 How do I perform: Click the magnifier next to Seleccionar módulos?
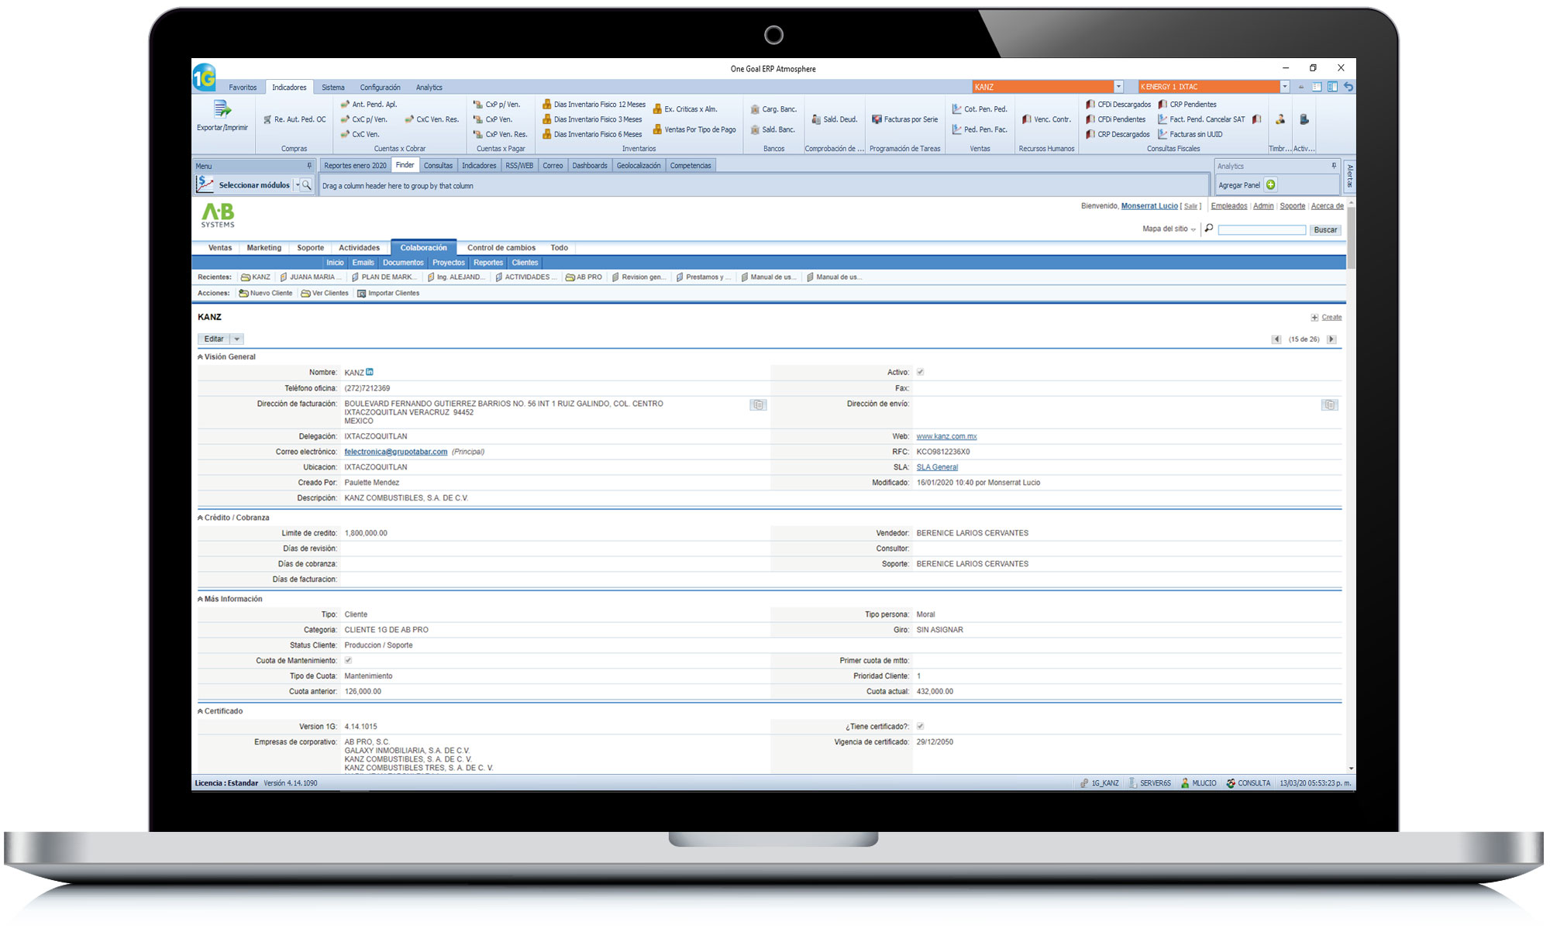click(307, 185)
